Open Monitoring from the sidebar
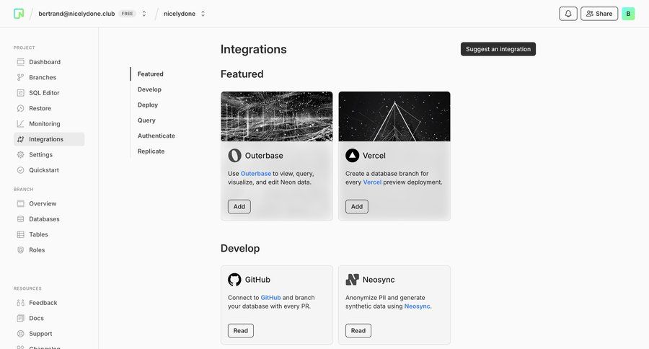 click(49, 124)
